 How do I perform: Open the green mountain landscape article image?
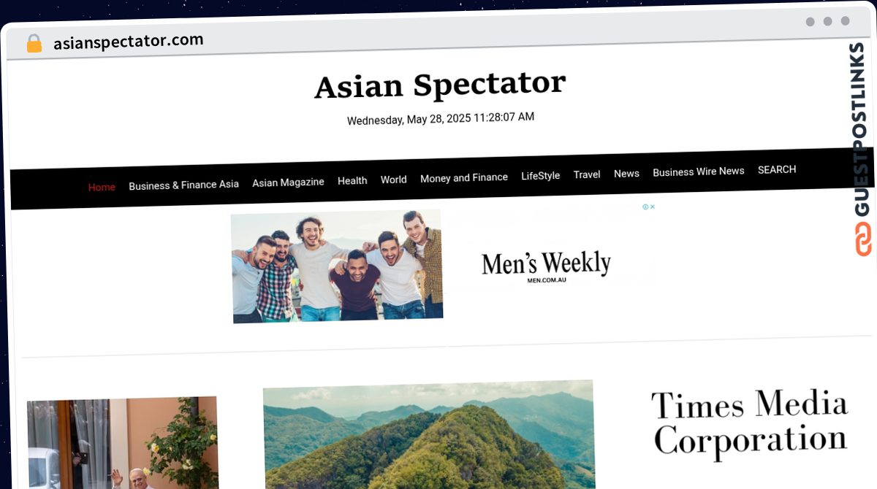[429, 434]
